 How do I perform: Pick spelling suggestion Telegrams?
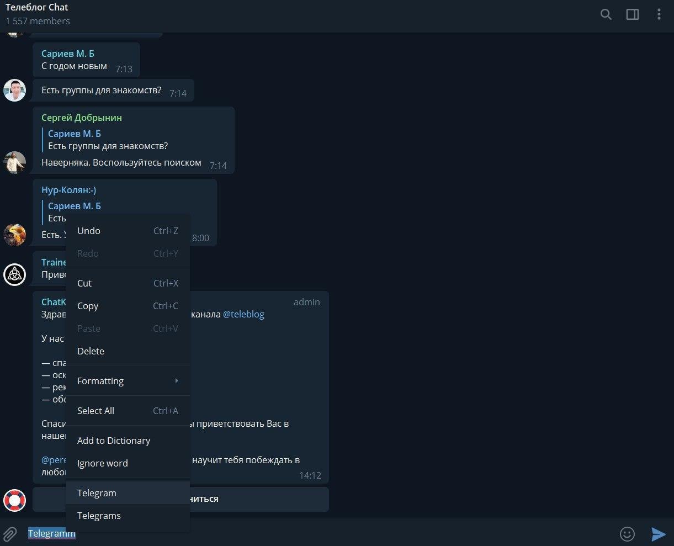[128, 516]
